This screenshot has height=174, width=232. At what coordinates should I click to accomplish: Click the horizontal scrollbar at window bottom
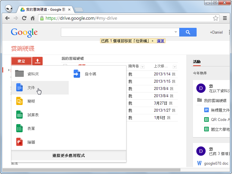coord(91,170)
